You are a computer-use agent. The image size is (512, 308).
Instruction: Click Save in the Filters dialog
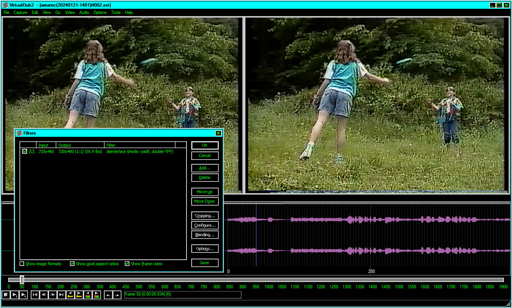coord(205,263)
